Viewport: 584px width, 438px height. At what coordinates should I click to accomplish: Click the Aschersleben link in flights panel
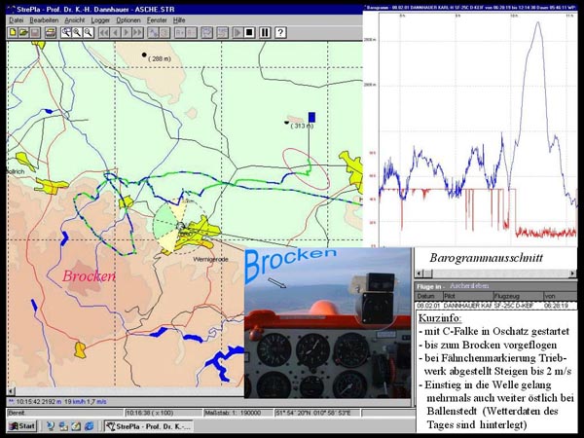469,286
